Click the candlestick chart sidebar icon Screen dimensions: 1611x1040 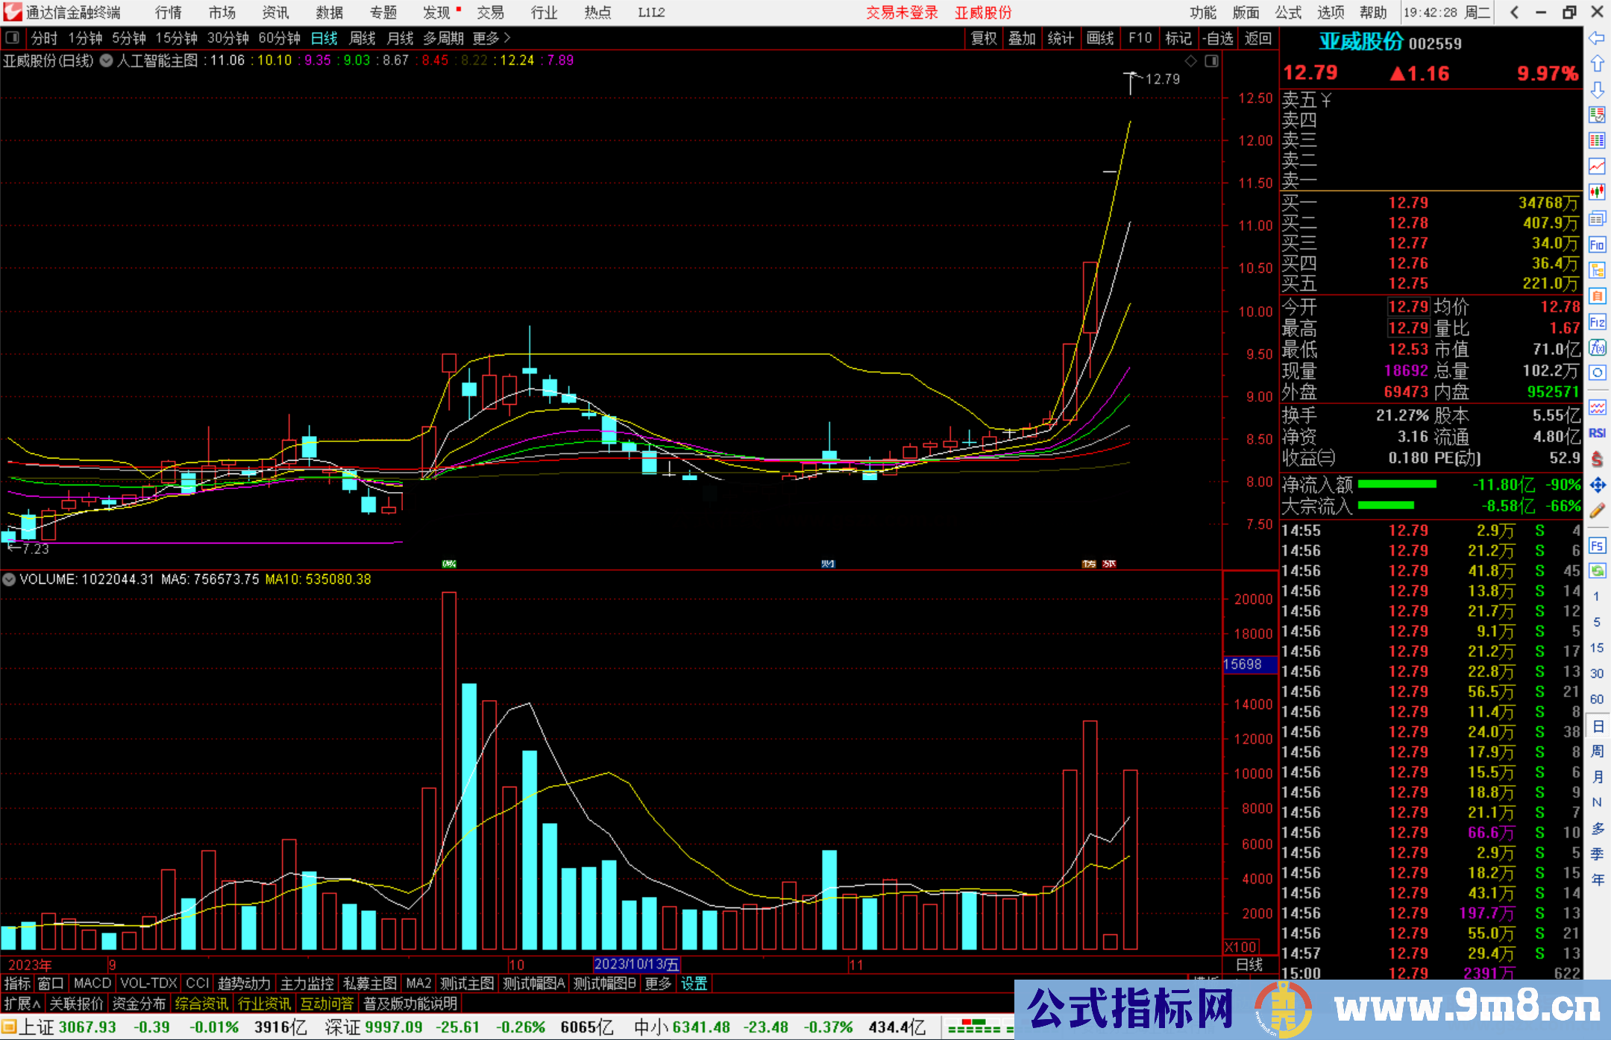(1597, 192)
